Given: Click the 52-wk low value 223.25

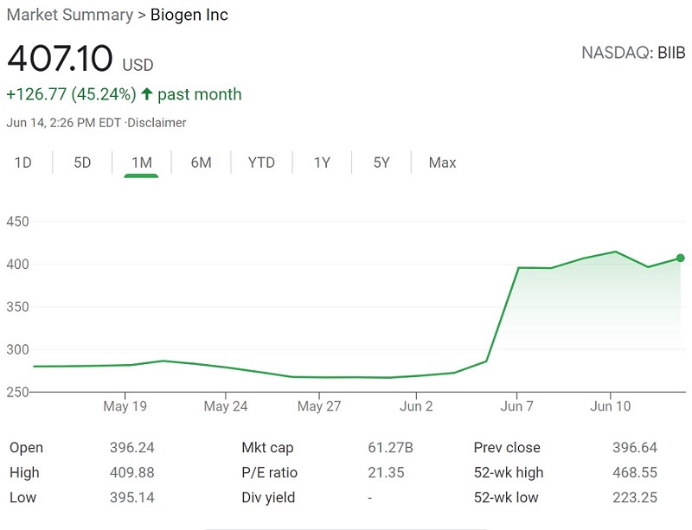Looking at the screenshot, I should click(x=635, y=498).
